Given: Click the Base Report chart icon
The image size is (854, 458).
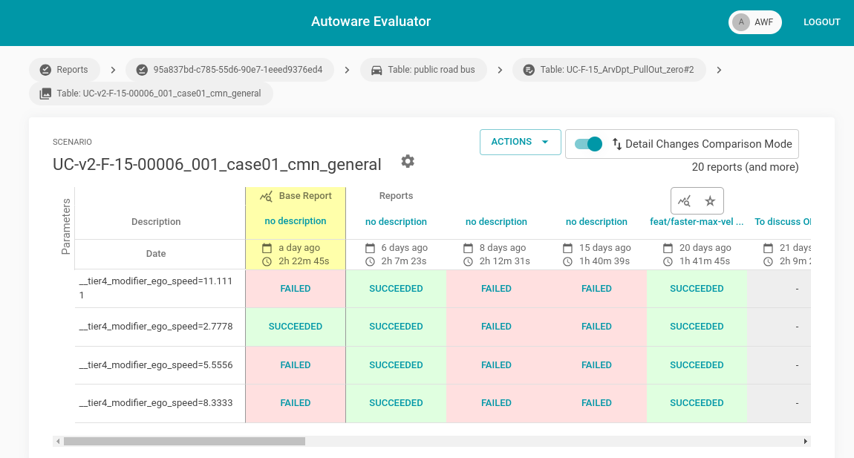Looking at the screenshot, I should click(266, 197).
